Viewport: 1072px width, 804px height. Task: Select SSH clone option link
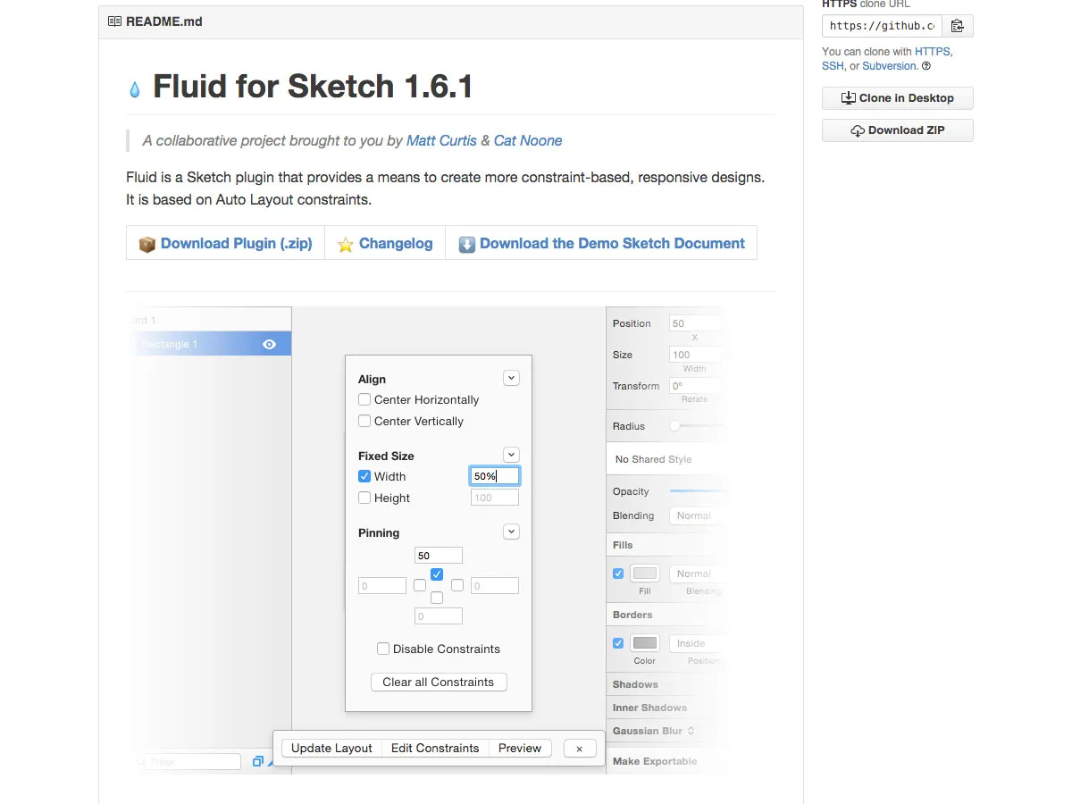click(833, 66)
